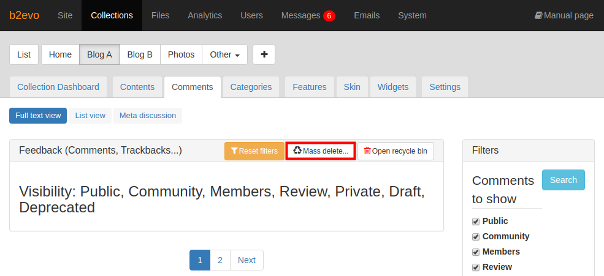The height and width of the screenshot is (276, 604).
Task: Click the Next page link
Action: tap(247, 260)
